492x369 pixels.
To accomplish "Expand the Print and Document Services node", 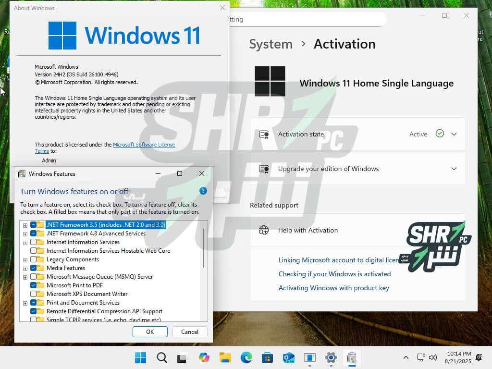I will 25,303.
